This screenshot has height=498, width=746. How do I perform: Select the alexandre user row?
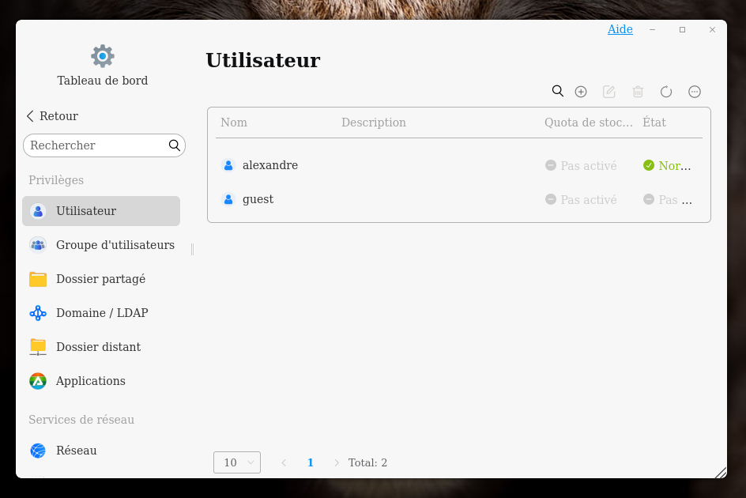point(270,165)
